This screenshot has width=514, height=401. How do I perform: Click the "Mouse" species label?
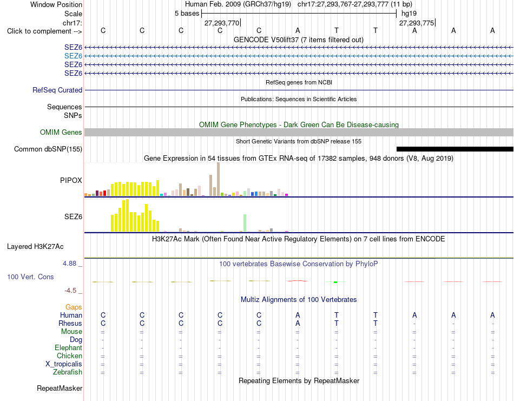tap(71, 332)
